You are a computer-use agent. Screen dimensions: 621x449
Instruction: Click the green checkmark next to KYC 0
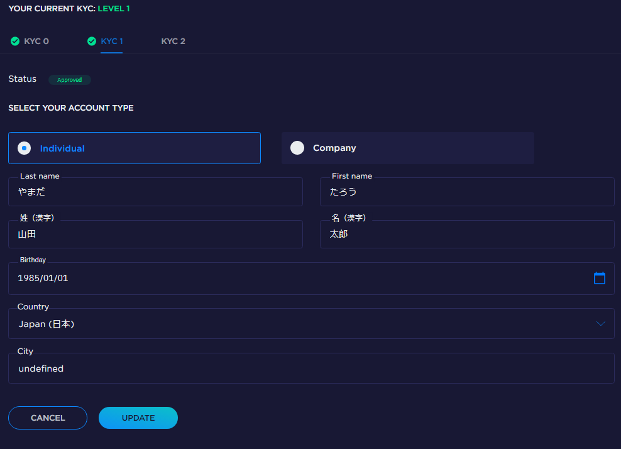(x=15, y=42)
